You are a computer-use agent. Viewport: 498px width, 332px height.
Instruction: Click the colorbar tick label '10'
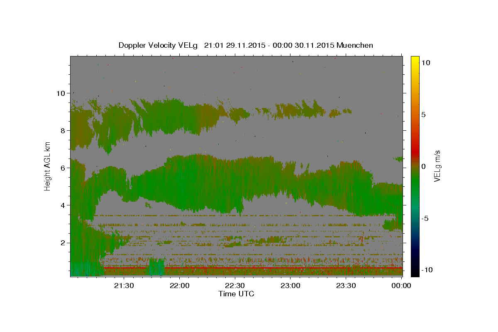pos(425,63)
